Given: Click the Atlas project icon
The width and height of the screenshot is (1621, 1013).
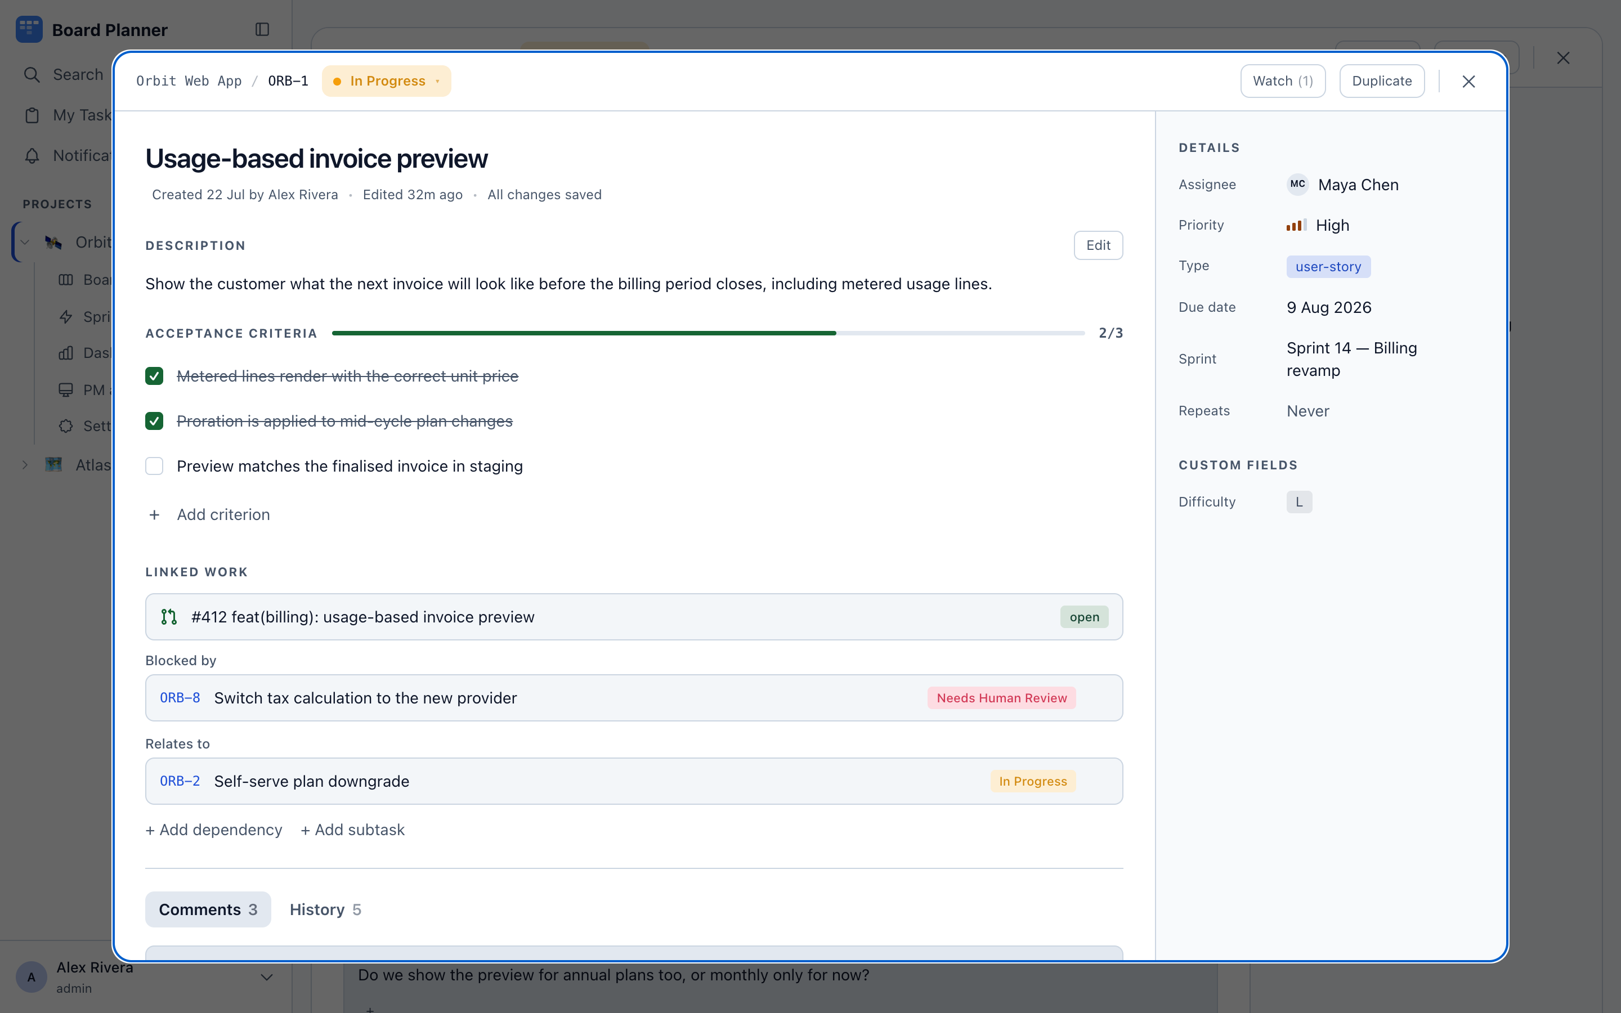Looking at the screenshot, I should [x=53, y=464].
